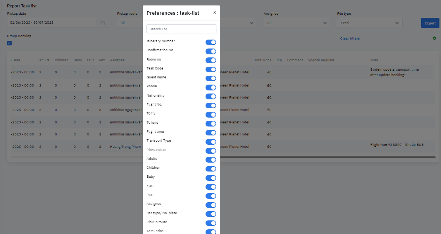Open the green settings gear icon
Image resolution: width=441 pixels, height=234 pixels.
pos(434,38)
